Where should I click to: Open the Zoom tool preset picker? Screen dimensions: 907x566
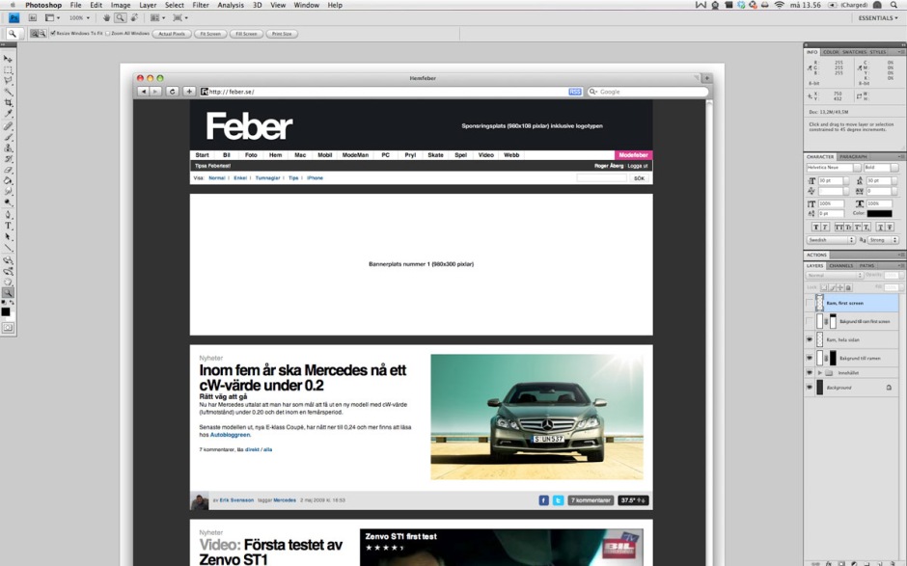(x=13, y=34)
